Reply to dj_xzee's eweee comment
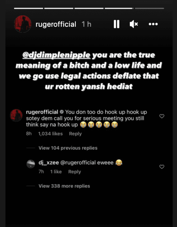Screen dimensions: 177x227 [x=74, y=172]
